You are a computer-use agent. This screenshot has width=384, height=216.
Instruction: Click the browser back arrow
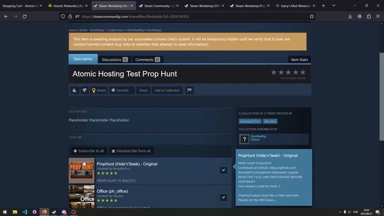tap(6, 16)
